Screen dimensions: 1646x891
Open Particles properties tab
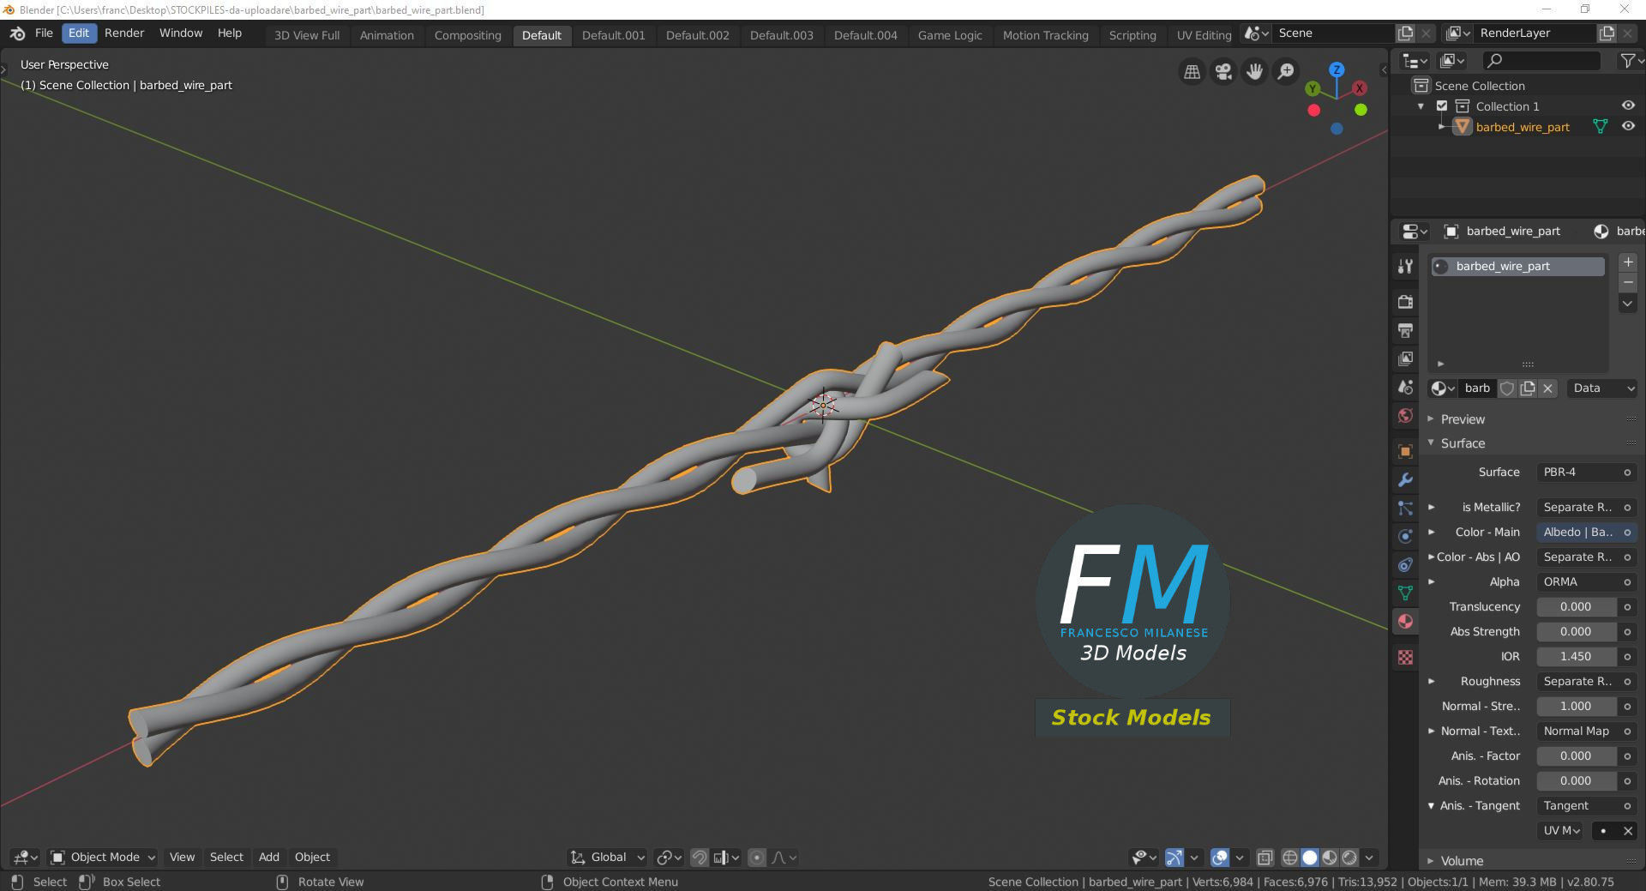1405,509
